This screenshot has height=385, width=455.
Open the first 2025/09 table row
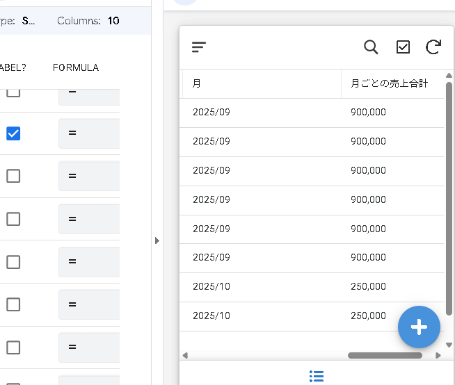[x=312, y=113]
